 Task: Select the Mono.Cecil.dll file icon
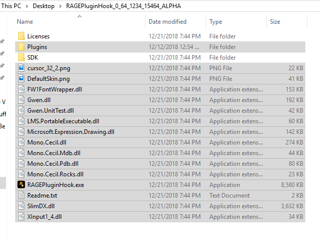pyautogui.click(x=21, y=142)
